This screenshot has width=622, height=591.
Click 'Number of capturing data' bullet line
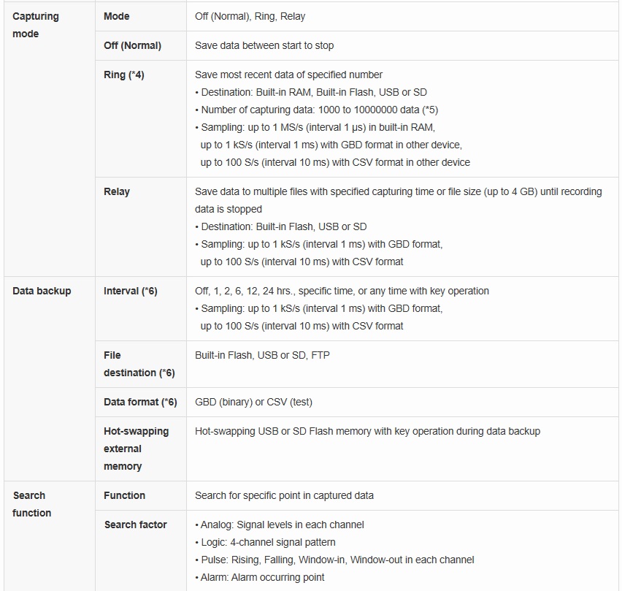[x=316, y=110]
